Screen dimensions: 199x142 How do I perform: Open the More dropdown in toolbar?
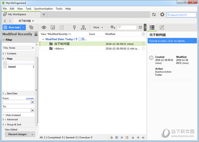(x=98, y=27)
